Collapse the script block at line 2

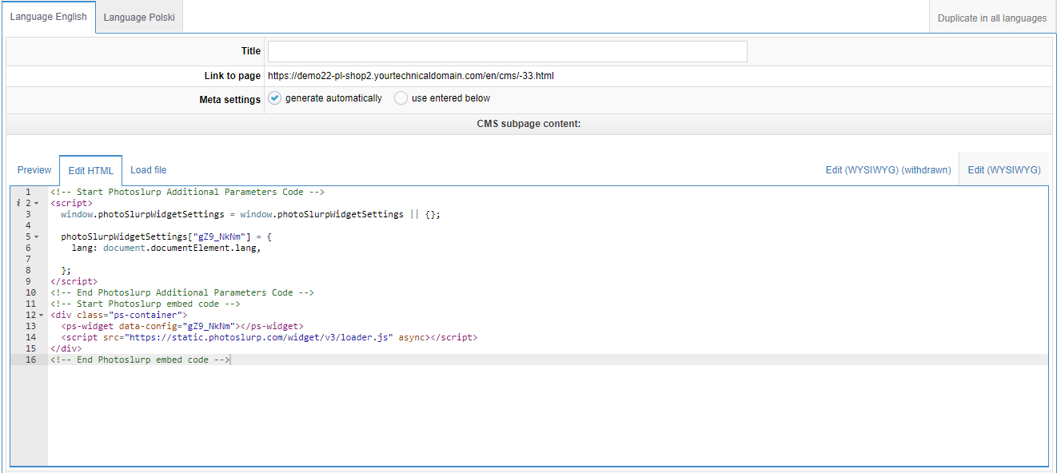[x=37, y=203]
